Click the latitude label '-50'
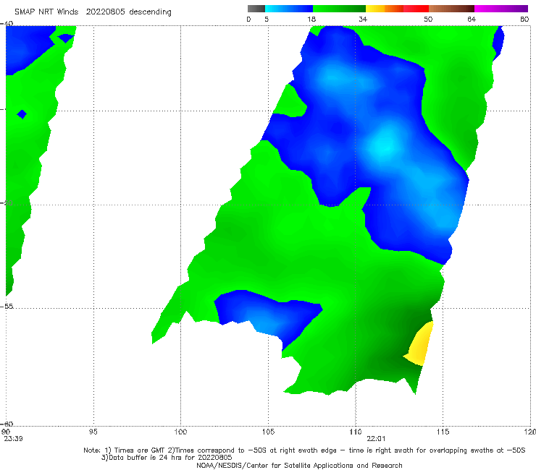 [x=7, y=202]
